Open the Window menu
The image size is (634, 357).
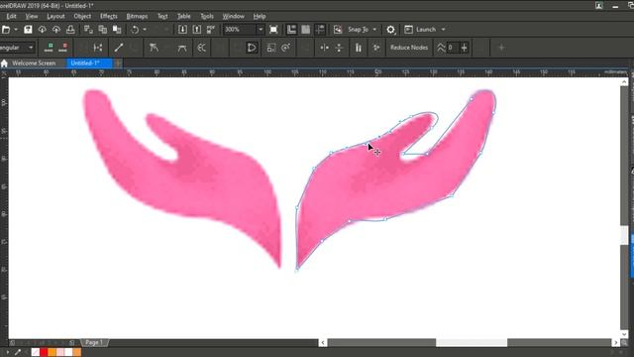click(x=234, y=17)
